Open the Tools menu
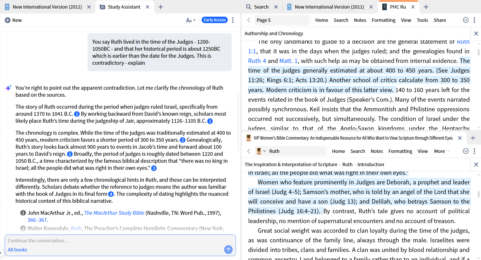Screen dimensions: 481x260 tap(422, 20)
